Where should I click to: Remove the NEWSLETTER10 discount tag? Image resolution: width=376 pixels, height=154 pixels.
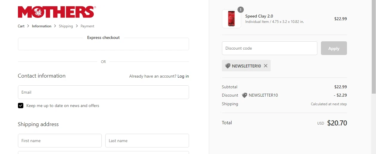click(x=266, y=66)
